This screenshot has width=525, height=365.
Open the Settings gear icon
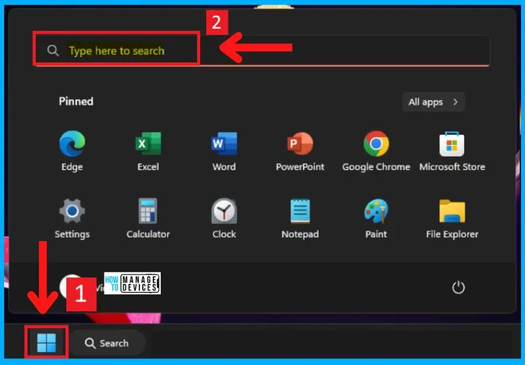pos(72,212)
